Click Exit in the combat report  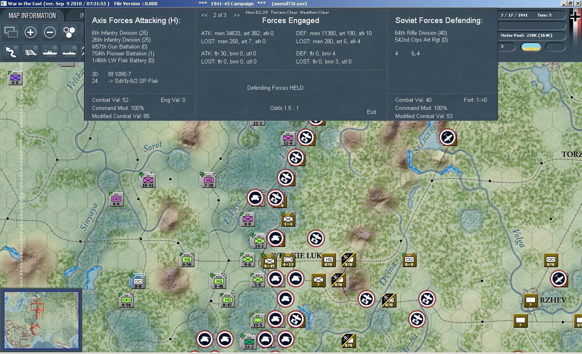pos(371,112)
